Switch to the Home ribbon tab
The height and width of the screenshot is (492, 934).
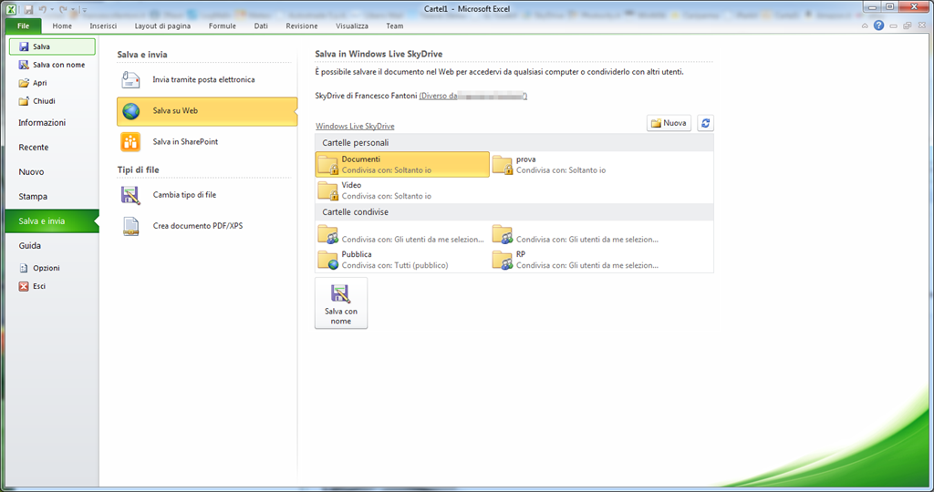62,26
